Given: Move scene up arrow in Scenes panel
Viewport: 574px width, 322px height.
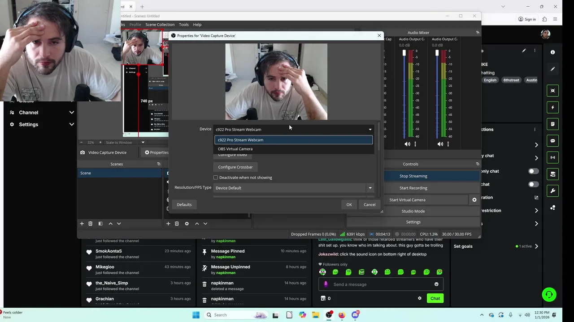Looking at the screenshot, I should point(110,224).
